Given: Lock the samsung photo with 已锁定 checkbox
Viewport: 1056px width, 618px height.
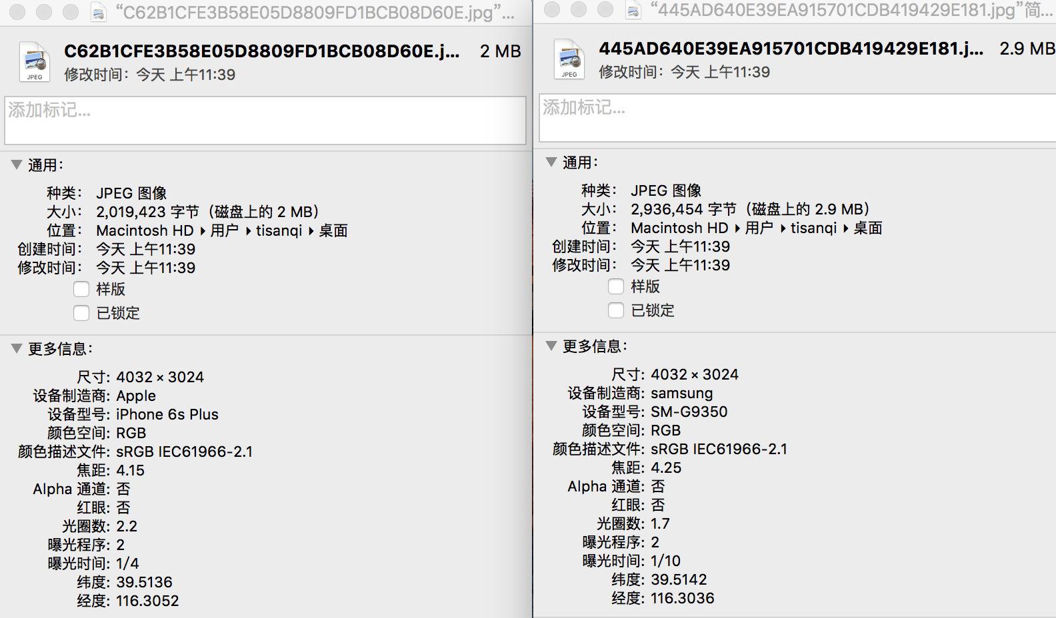Looking at the screenshot, I should 616,310.
